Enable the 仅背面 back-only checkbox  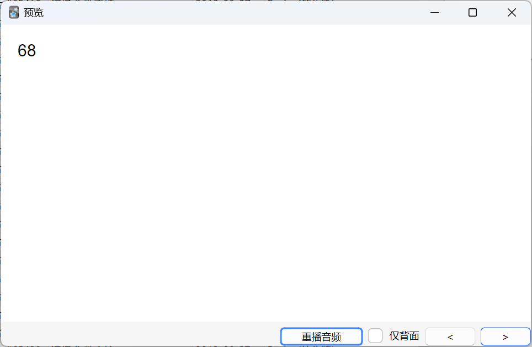375,336
